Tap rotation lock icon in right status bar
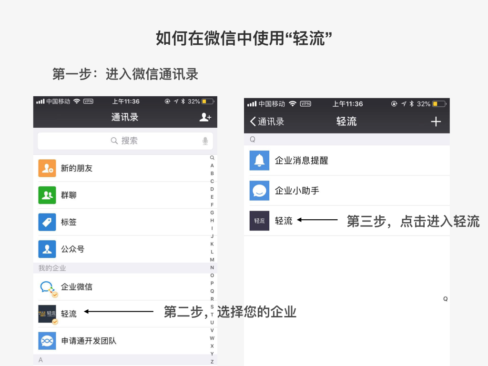This screenshot has height=366, width=488. click(394, 103)
